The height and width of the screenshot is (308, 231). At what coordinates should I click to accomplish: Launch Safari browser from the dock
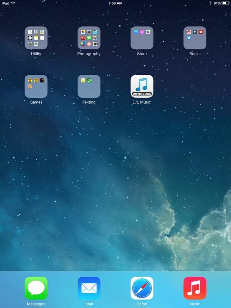(142, 288)
